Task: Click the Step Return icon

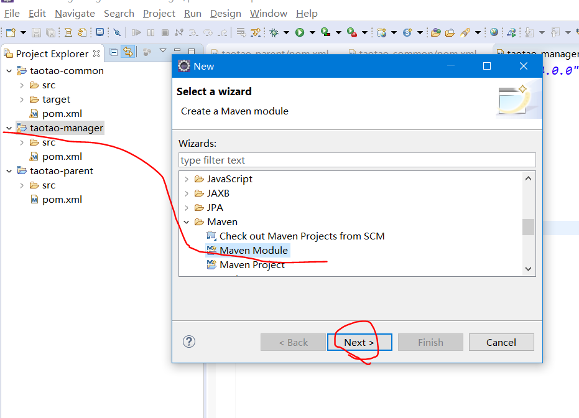Action: pyautogui.click(x=222, y=32)
